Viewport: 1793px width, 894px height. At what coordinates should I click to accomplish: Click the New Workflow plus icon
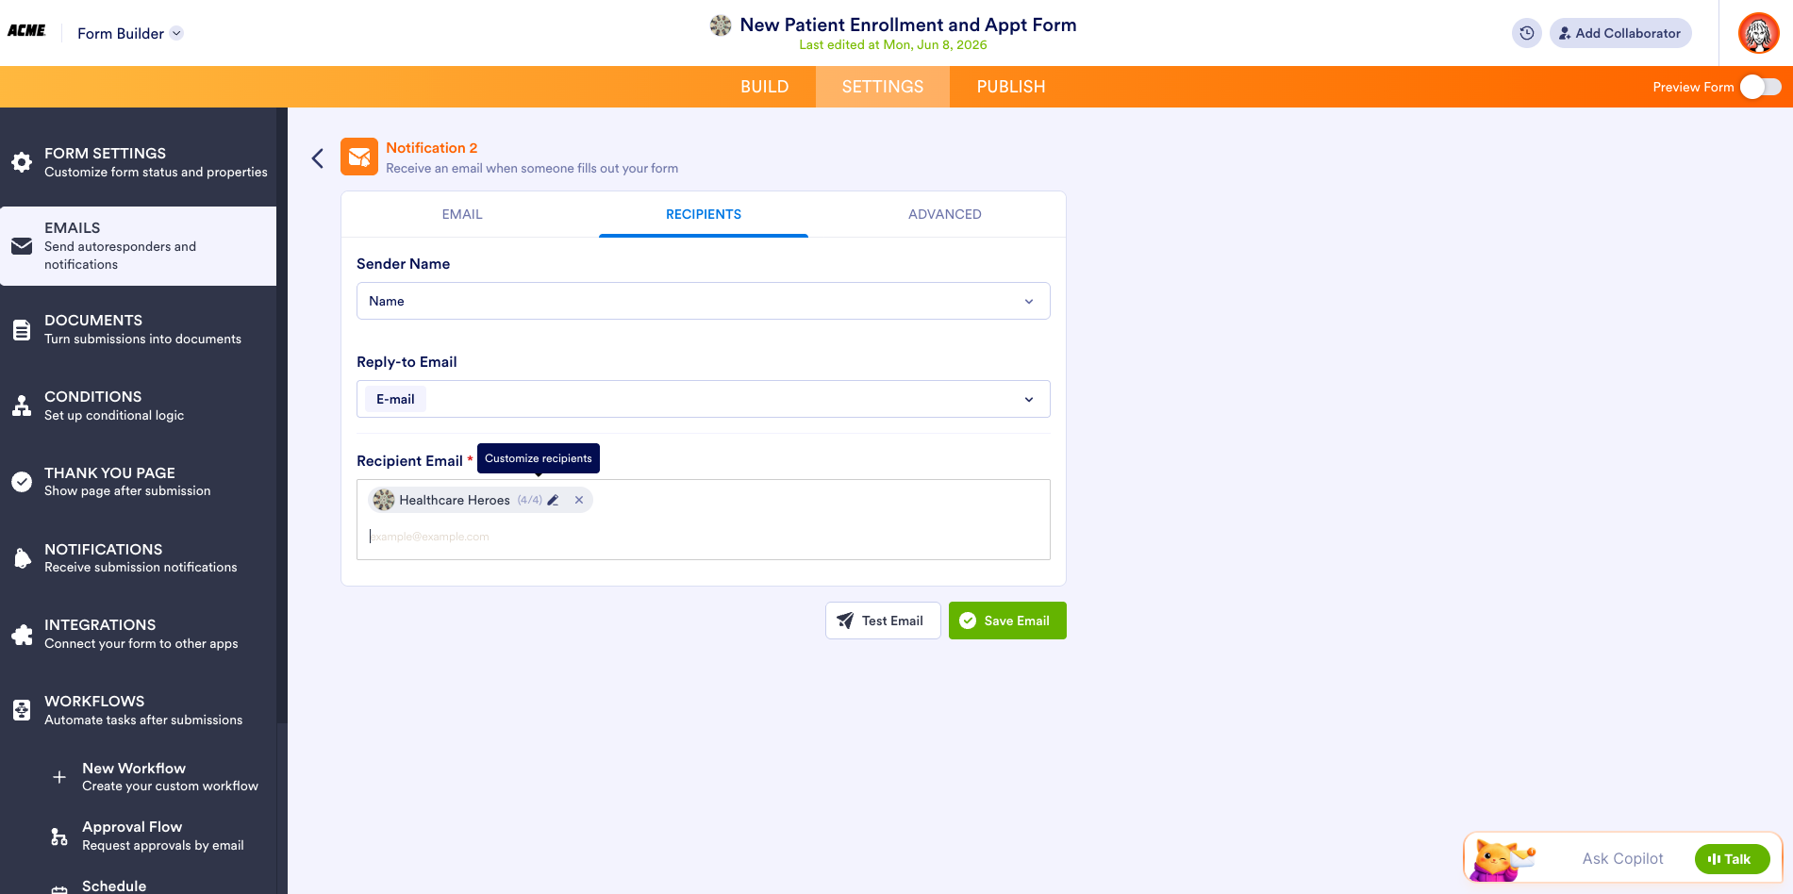[59, 777]
